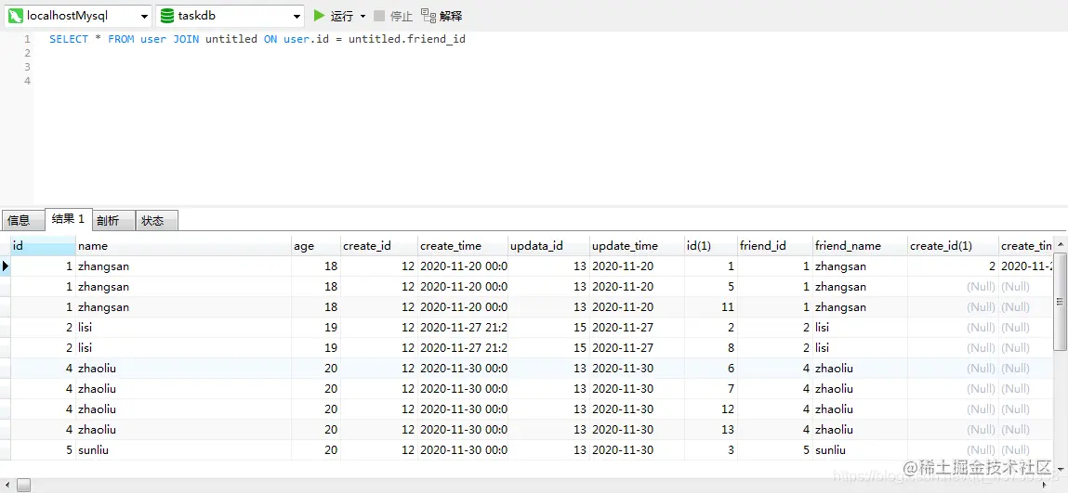Image resolution: width=1068 pixels, height=493 pixels.
Task: Click the create_id column header
Action: coord(378,245)
